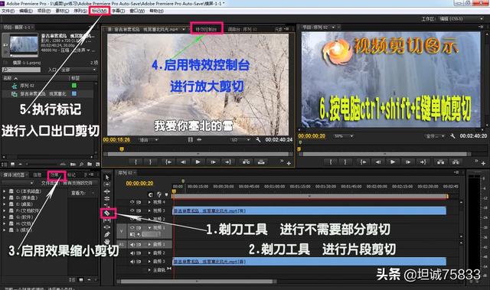Select the Razor tool in the tools panel
Screen dimensions: 490x290
click(x=107, y=213)
